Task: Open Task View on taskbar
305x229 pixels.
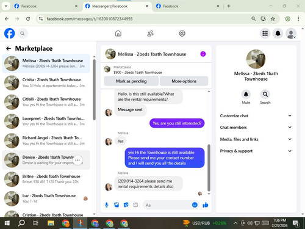Action: tap(36, 223)
